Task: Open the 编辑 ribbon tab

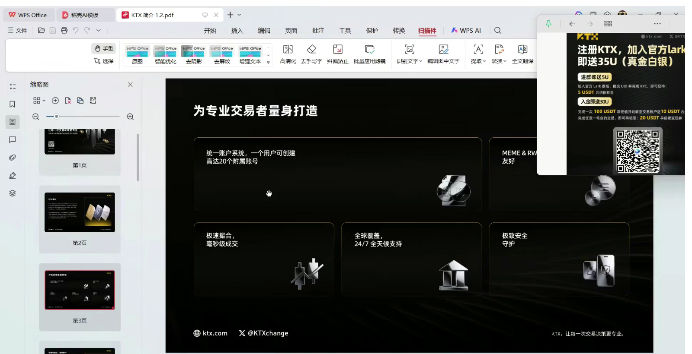Action: (264, 31)
